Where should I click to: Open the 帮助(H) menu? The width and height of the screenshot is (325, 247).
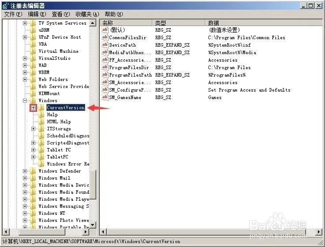pyautogui.click(x=113, y=14)
